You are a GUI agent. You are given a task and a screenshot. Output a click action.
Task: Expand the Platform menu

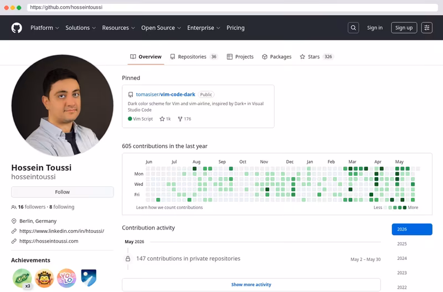(x=45, y=28)
